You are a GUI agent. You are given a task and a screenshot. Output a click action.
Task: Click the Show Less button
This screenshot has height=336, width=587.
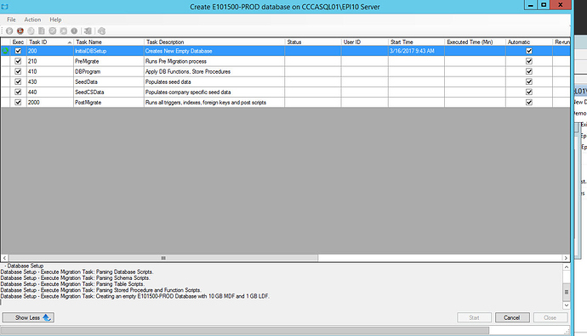point(28,317)
